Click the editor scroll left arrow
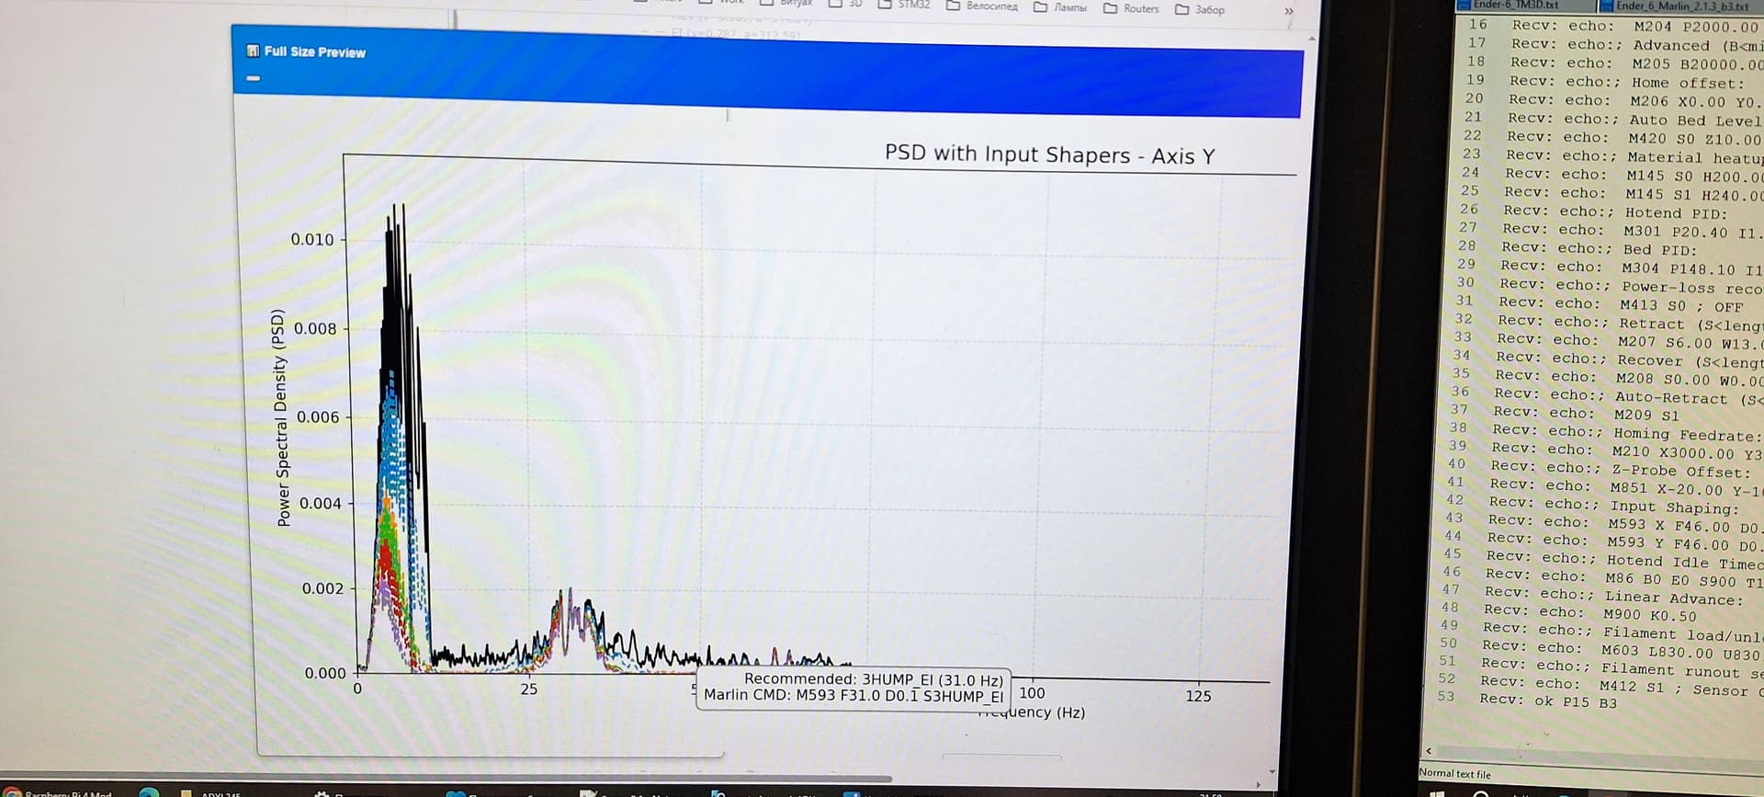1764x797 pixels. click(1429, 750)
